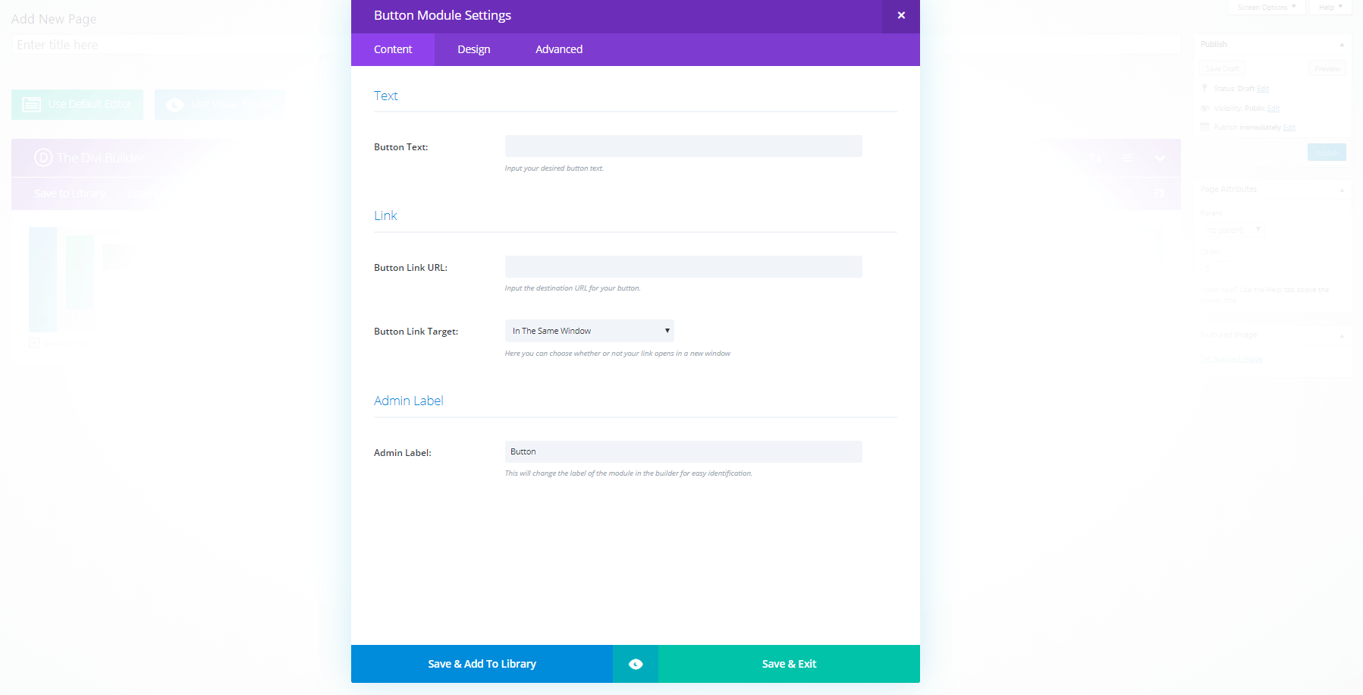Toggle the preview eye between the save buttons
Screen dimensions: 1363x695
tap(635, 663)
